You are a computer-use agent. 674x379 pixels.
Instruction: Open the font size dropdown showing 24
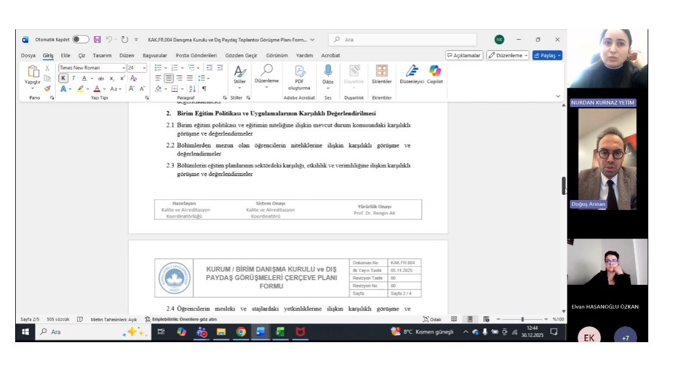tap(144, 68)
